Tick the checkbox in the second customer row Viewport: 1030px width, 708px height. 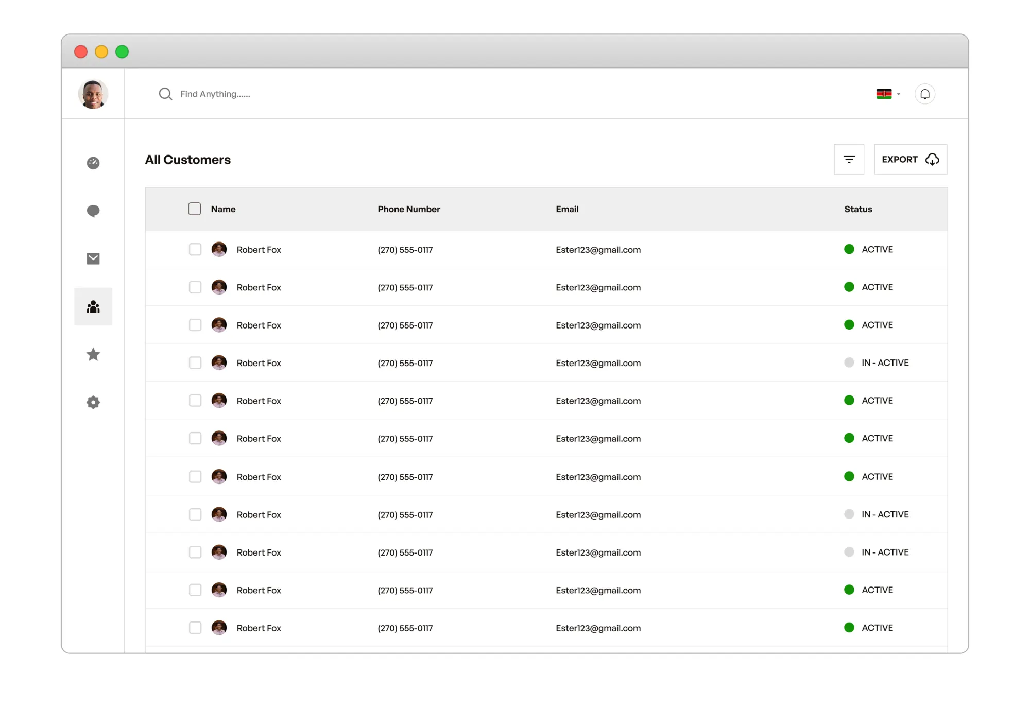click(195, 287)
